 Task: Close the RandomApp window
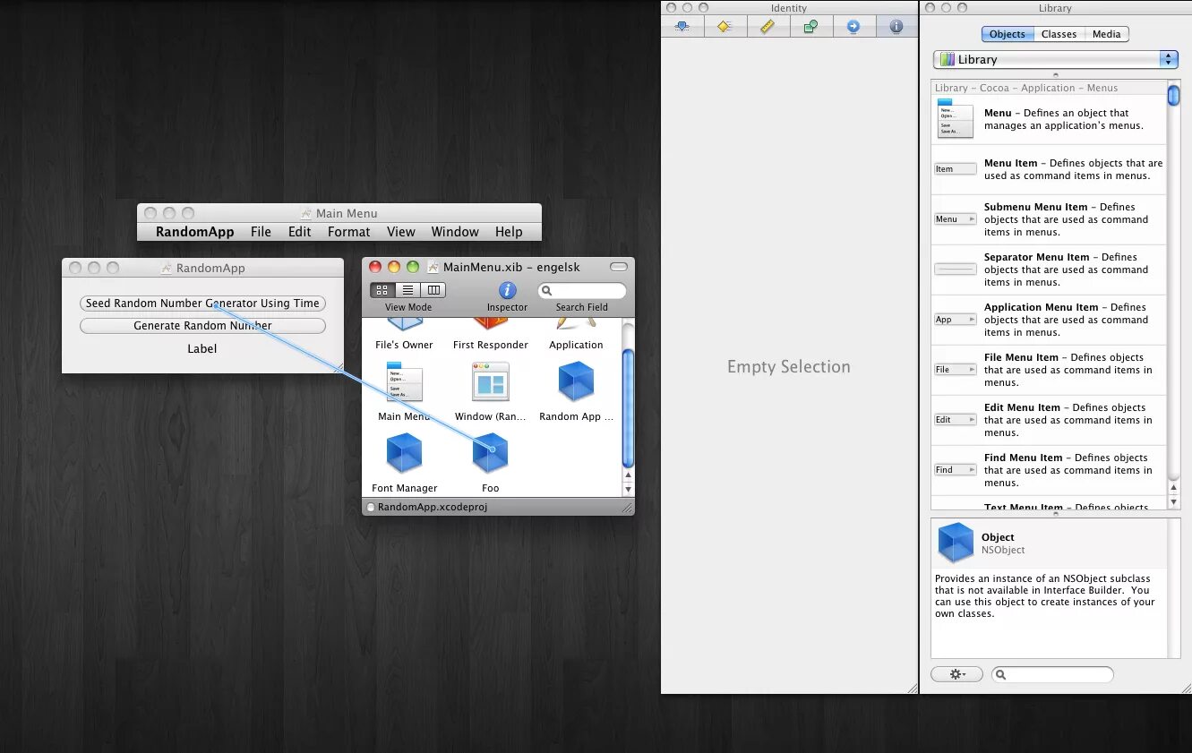(x=74, y=268)
